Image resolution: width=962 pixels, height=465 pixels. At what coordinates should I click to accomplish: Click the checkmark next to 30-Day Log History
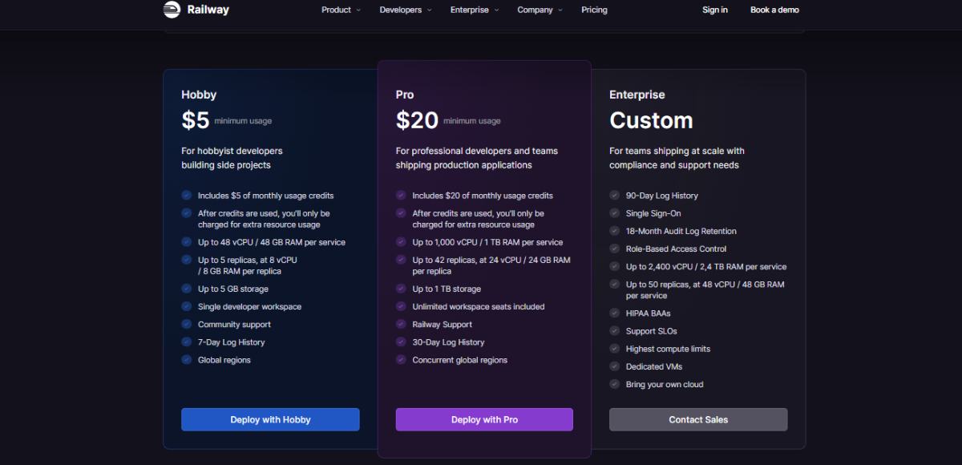(x=401, y=342)
